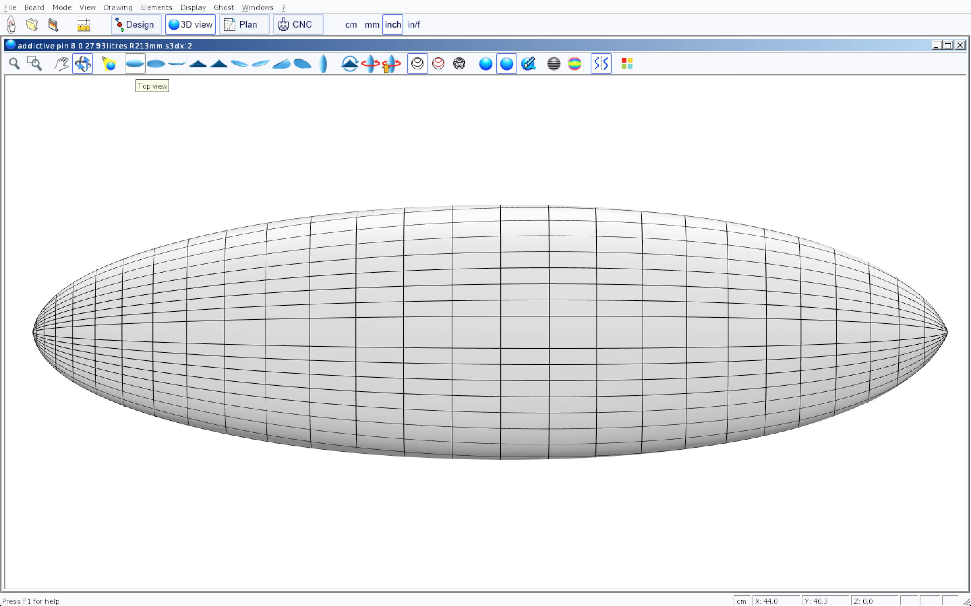Select the zoom-to-window magnifier tool
The height and width of the screenshot is (606, 971).
tap(34, 64)
